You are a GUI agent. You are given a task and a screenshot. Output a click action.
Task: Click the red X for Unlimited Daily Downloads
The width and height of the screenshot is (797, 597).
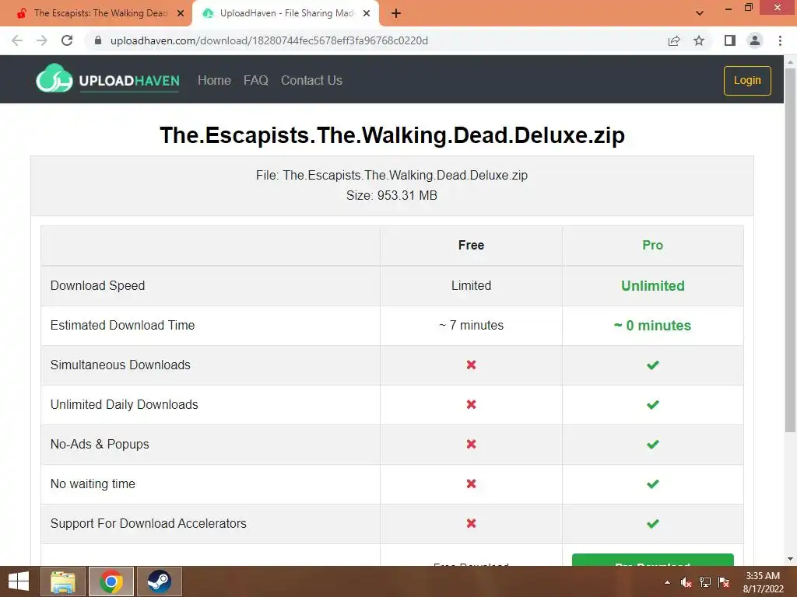point(471,404)
